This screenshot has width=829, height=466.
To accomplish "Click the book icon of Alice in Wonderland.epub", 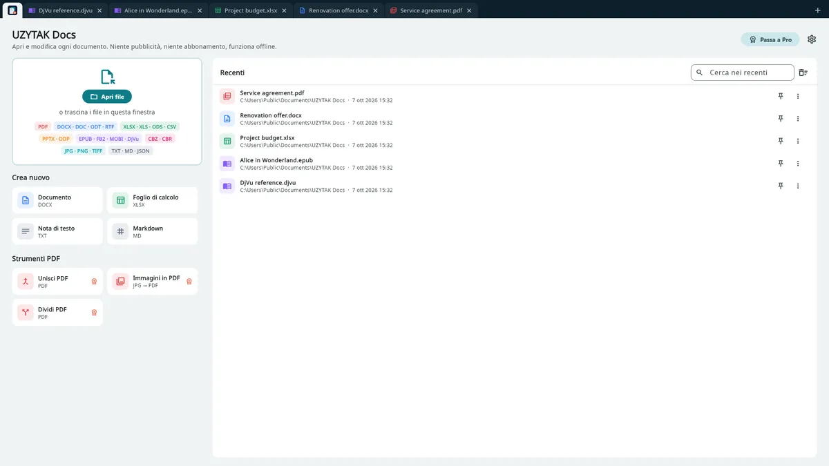I will pyautogui.click(x=227, y=164).
